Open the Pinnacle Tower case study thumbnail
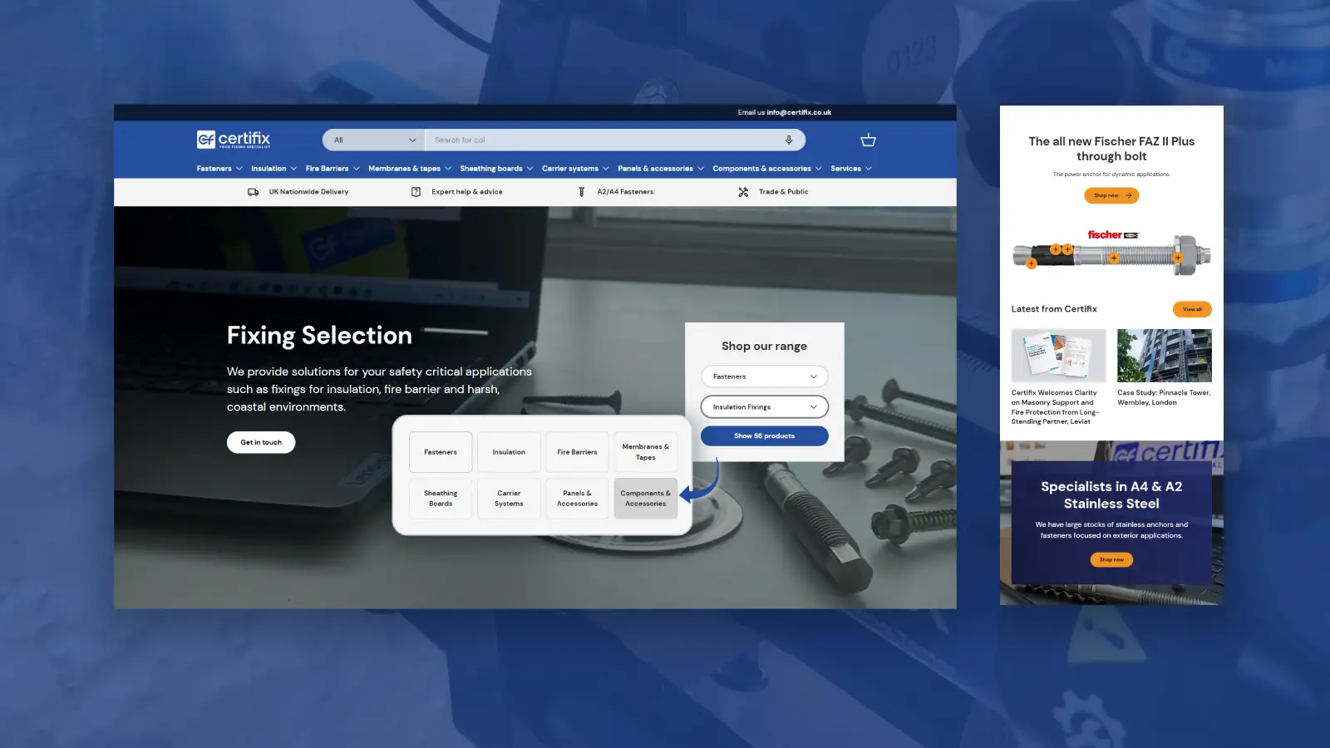The height and width of the screenshot is (748, 1330). (x=1164, y=356)
